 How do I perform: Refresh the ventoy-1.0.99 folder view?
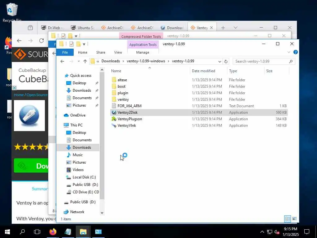tap(226, 61)
